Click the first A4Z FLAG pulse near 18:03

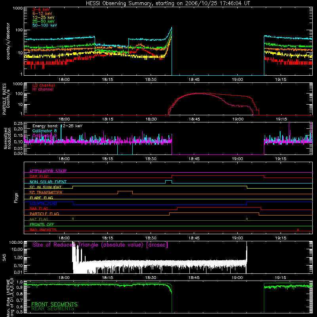pos(73,219)
